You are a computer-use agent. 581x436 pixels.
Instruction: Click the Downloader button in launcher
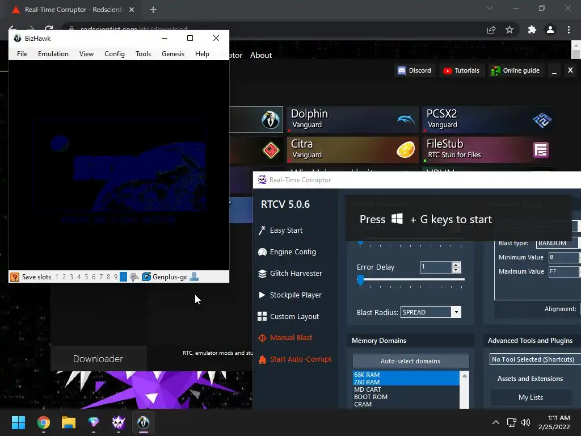(98, 359)
